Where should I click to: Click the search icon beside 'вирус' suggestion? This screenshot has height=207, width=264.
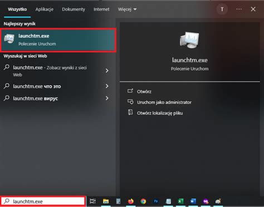coord(7,98)
